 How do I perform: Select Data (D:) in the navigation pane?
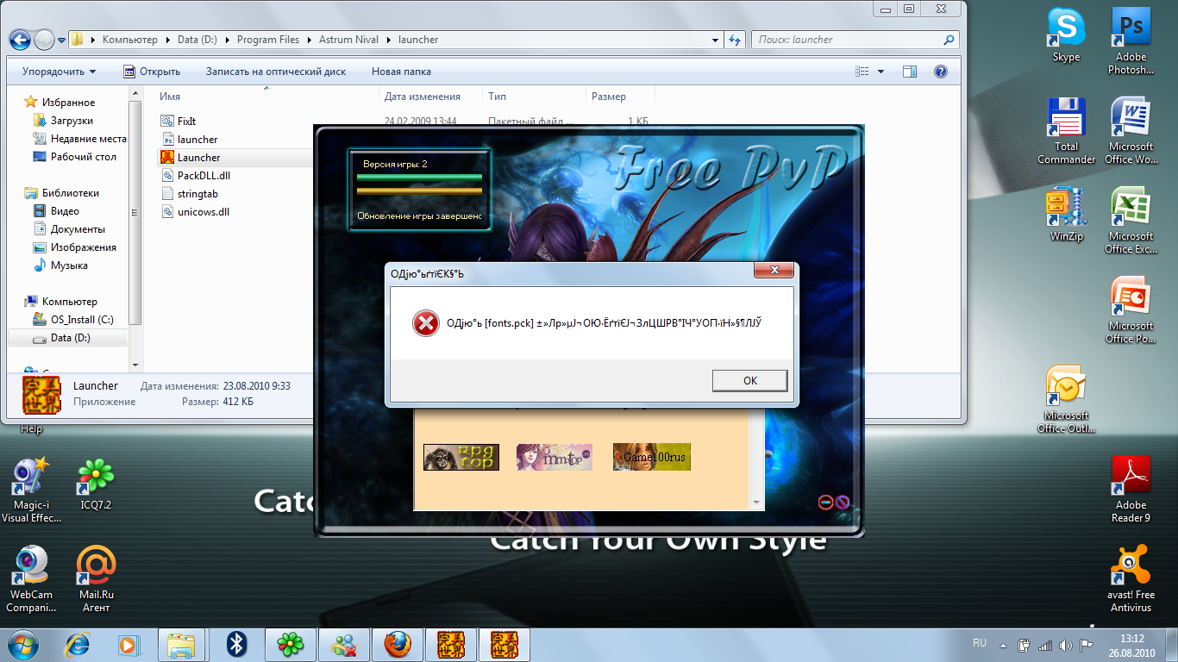(x=67, y=338)
